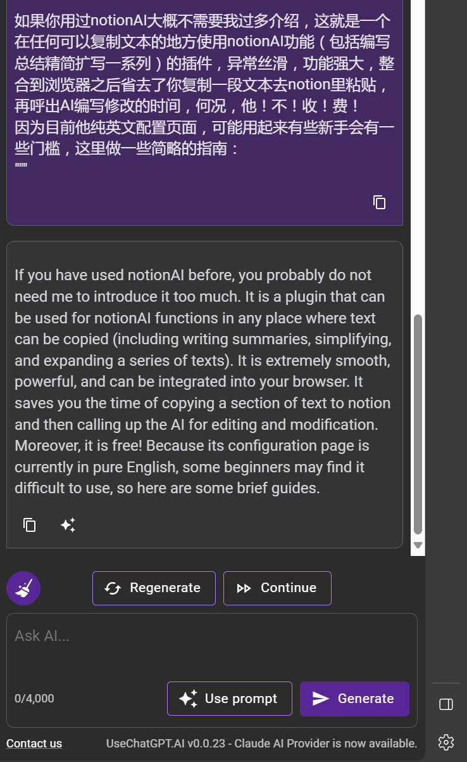The width and height of the screenshot is (467, 762).
Task: Click the scrollbar track above the thumb
Action: 418,158
